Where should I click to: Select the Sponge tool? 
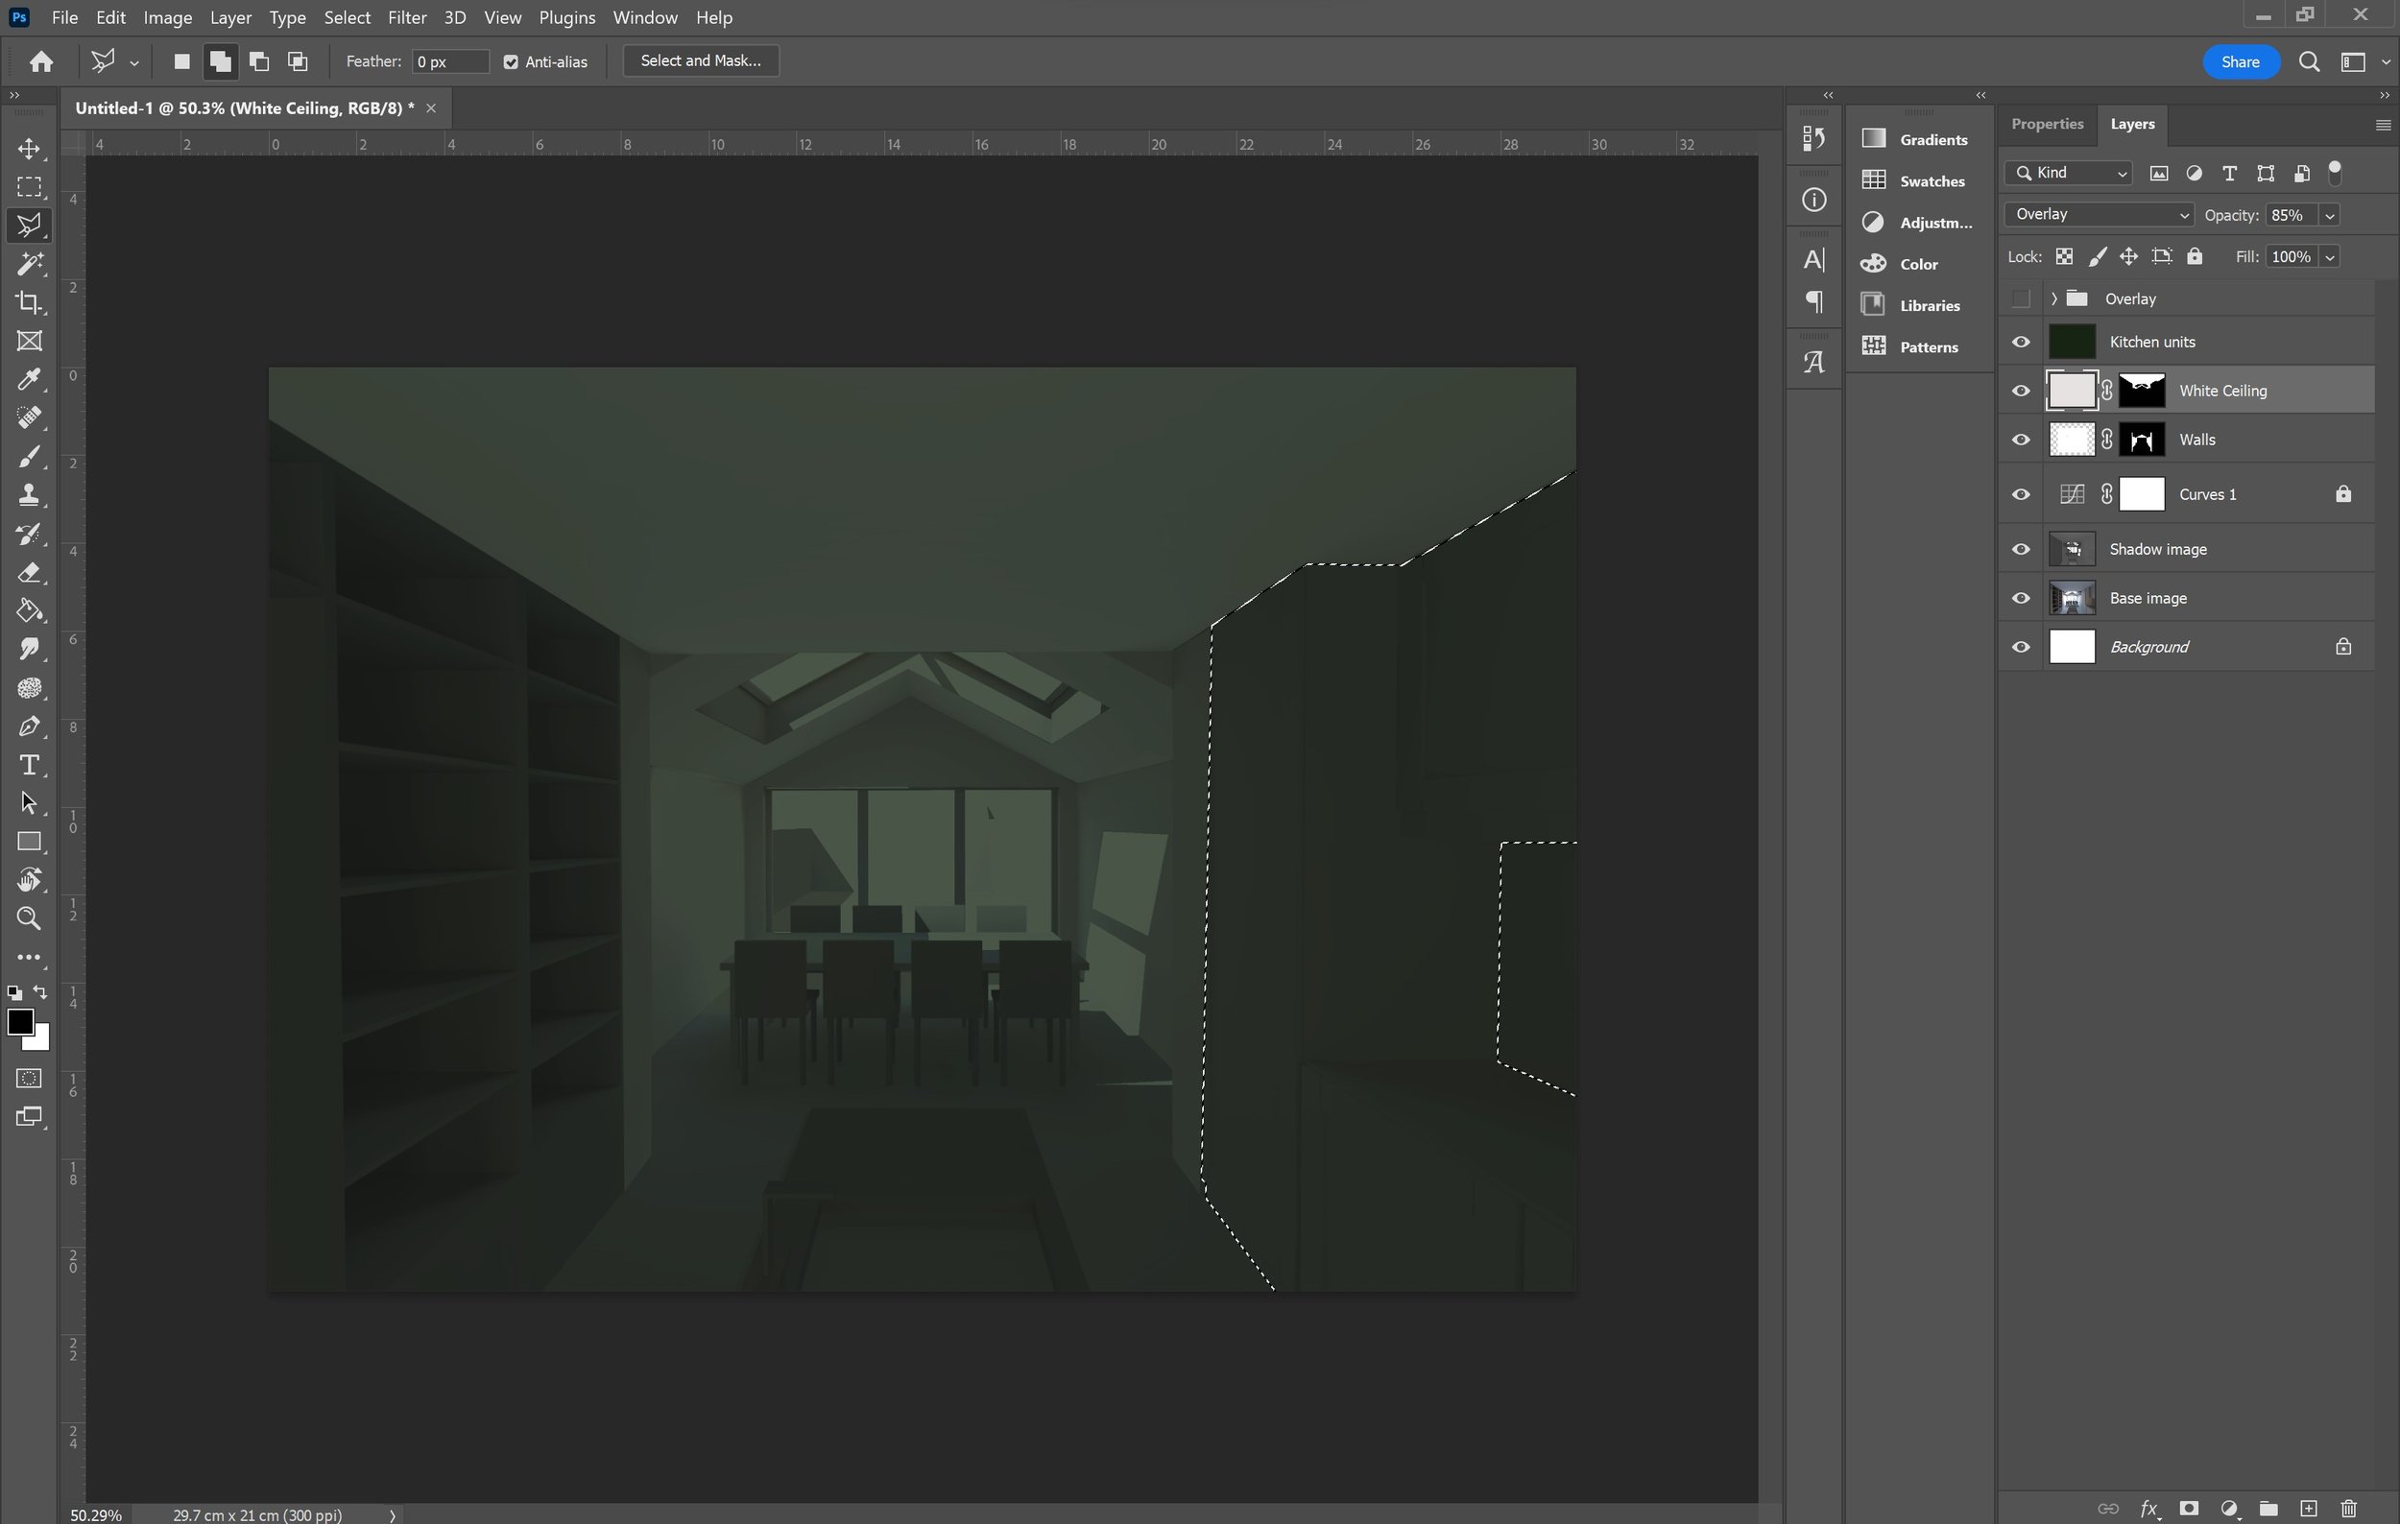[x=29, y=688]
